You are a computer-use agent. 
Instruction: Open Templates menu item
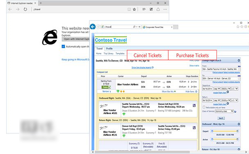point(120,53)
